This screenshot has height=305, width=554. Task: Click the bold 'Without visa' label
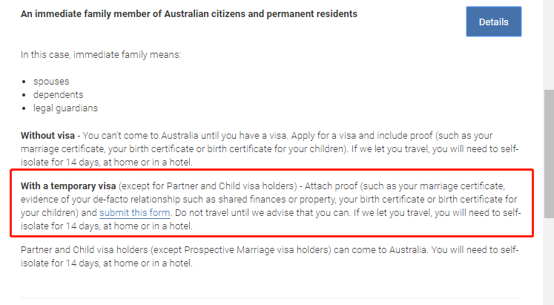(x=47, y=136)
